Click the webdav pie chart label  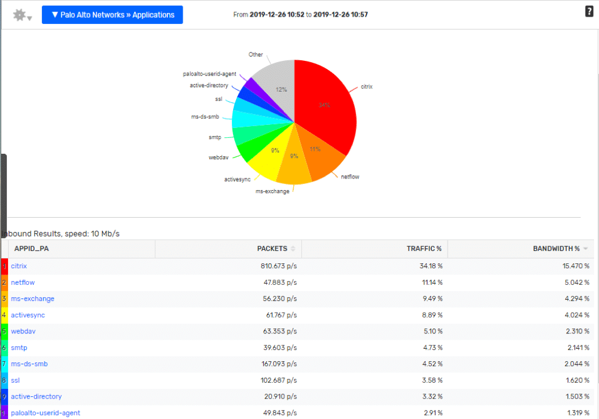pos(218,158)
